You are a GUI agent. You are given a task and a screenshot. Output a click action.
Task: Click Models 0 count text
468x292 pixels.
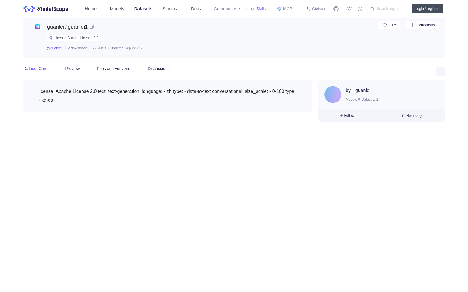(353, 100)
